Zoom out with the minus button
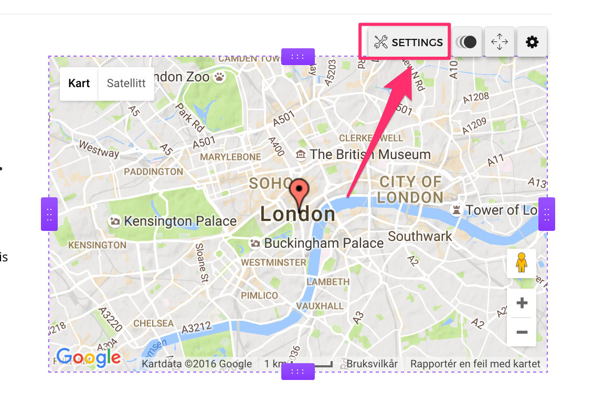 (522, 332)
